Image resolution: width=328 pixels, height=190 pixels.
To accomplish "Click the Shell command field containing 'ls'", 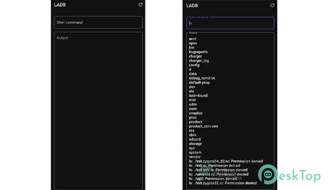I will 230,23.
